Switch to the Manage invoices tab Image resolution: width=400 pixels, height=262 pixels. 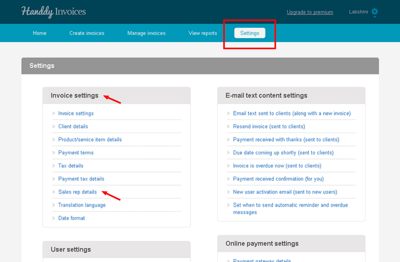(146, 33)
